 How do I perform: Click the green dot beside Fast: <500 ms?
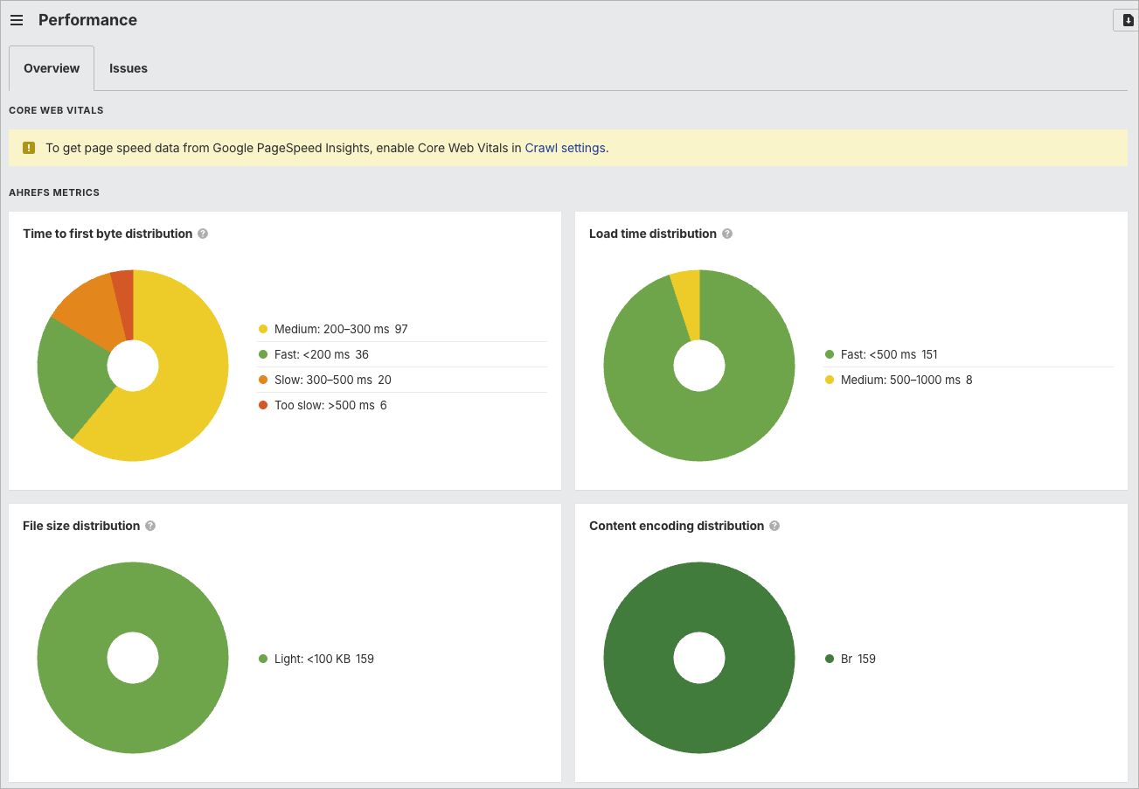(831, 354)
